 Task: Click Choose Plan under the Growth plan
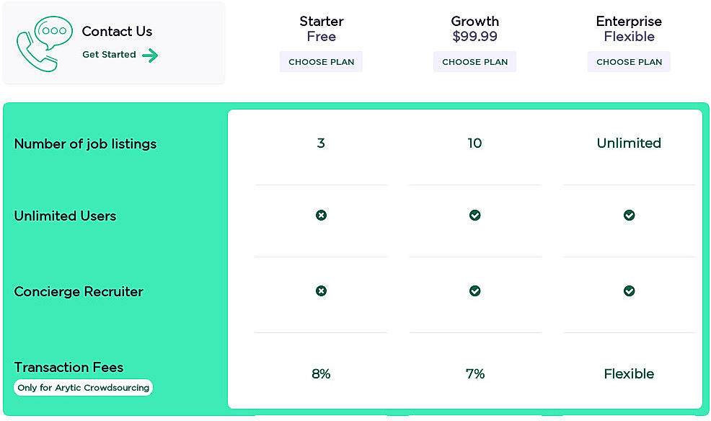pos(474,61)
